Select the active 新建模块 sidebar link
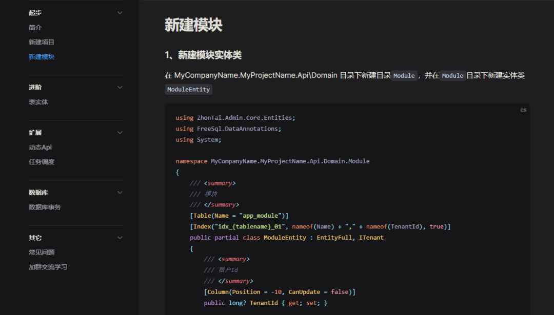 42,57
